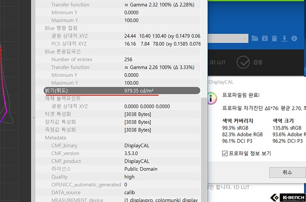The height and width of the screenshot is (202, 306).
Task: Select the DATA_source row
Action: pos(118,192)
